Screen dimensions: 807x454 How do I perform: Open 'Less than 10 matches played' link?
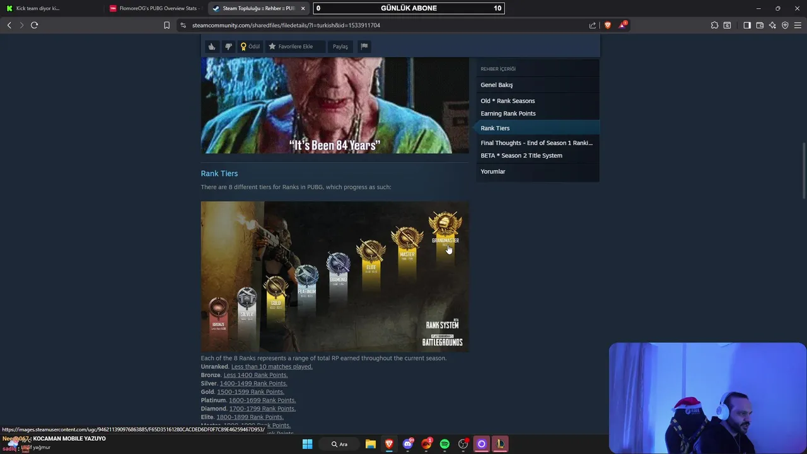click(272, 366)
